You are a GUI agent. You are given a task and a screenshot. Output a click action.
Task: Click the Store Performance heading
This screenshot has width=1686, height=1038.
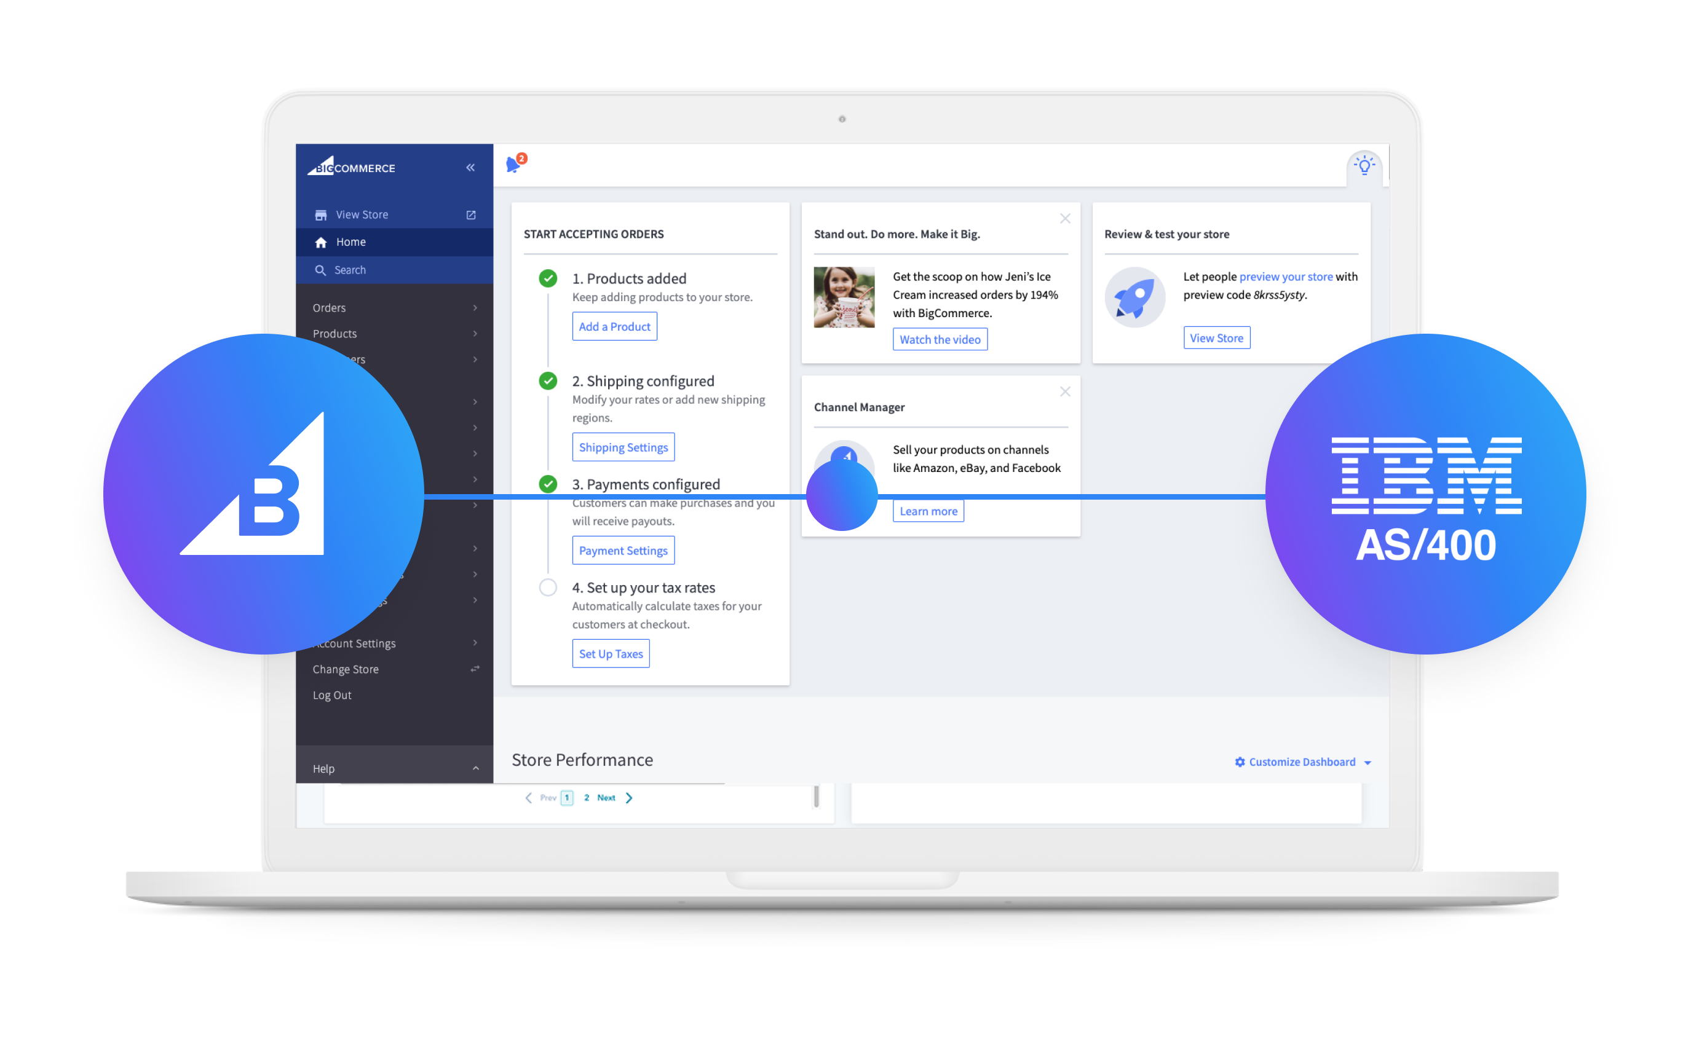[x=582, y=759]
